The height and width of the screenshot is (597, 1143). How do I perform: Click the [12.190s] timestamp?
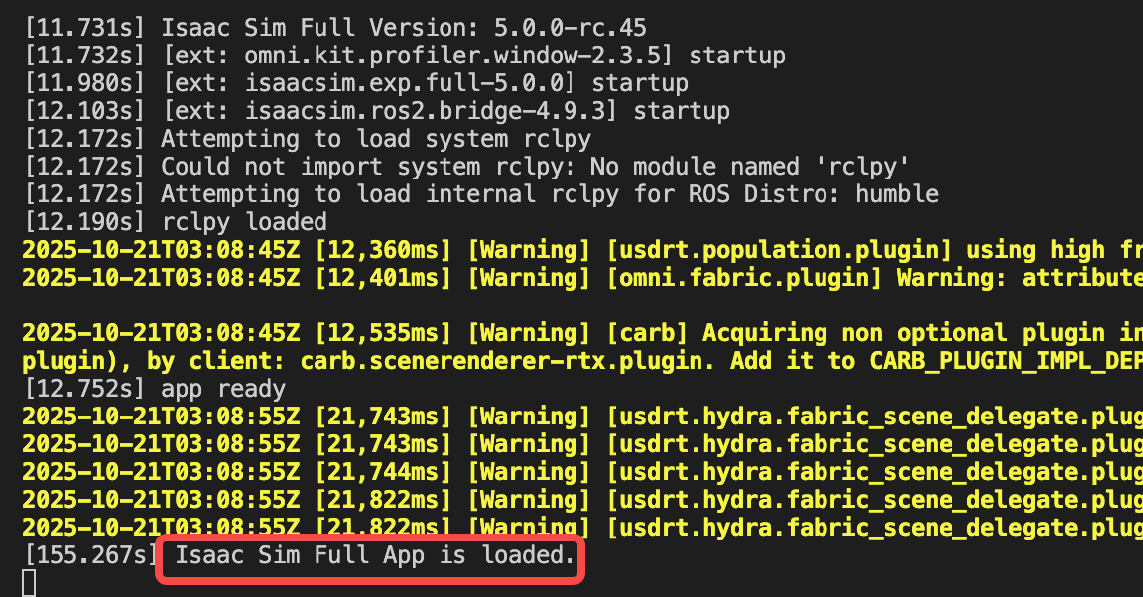(84, 222)
